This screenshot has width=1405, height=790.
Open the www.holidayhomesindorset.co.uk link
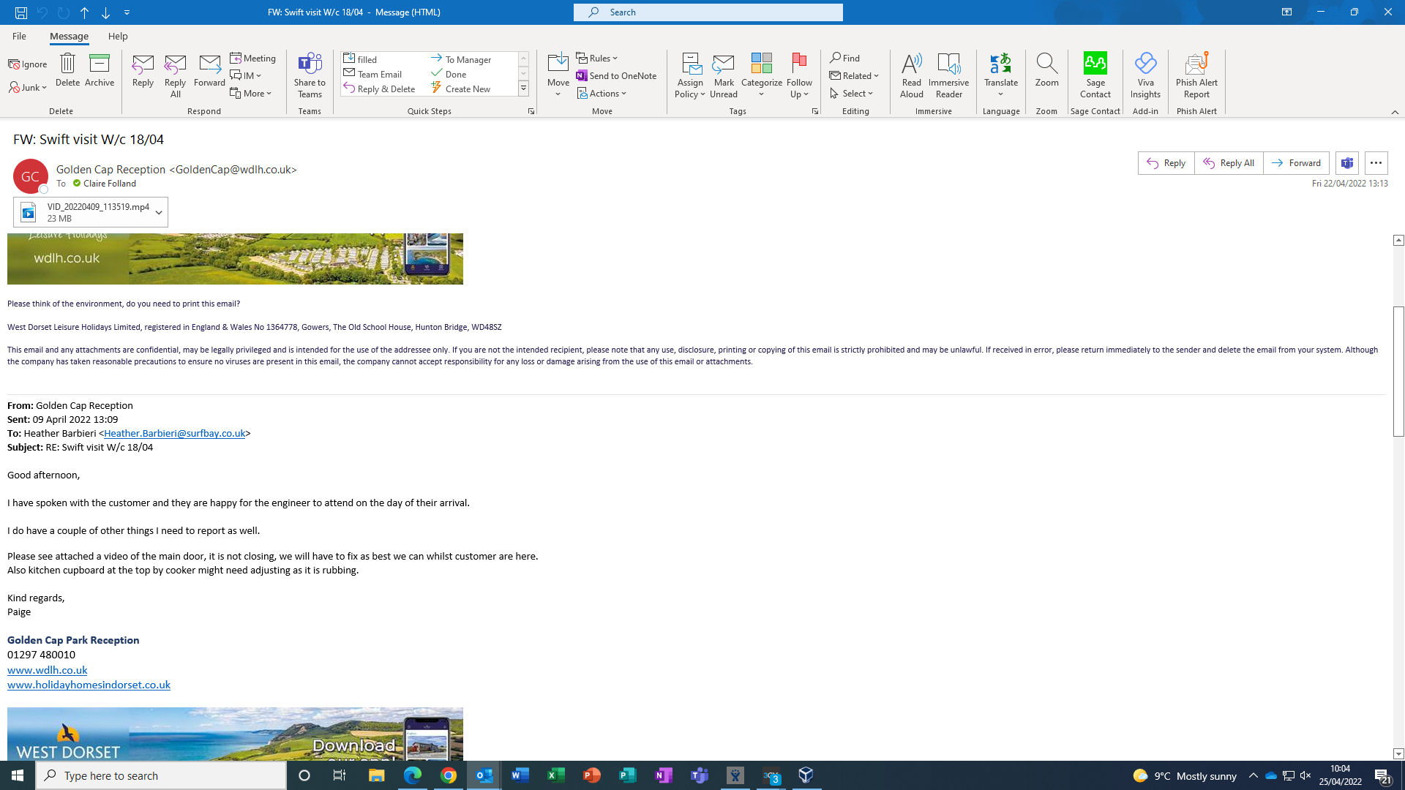pyautogui.click(x=89, y=685)
